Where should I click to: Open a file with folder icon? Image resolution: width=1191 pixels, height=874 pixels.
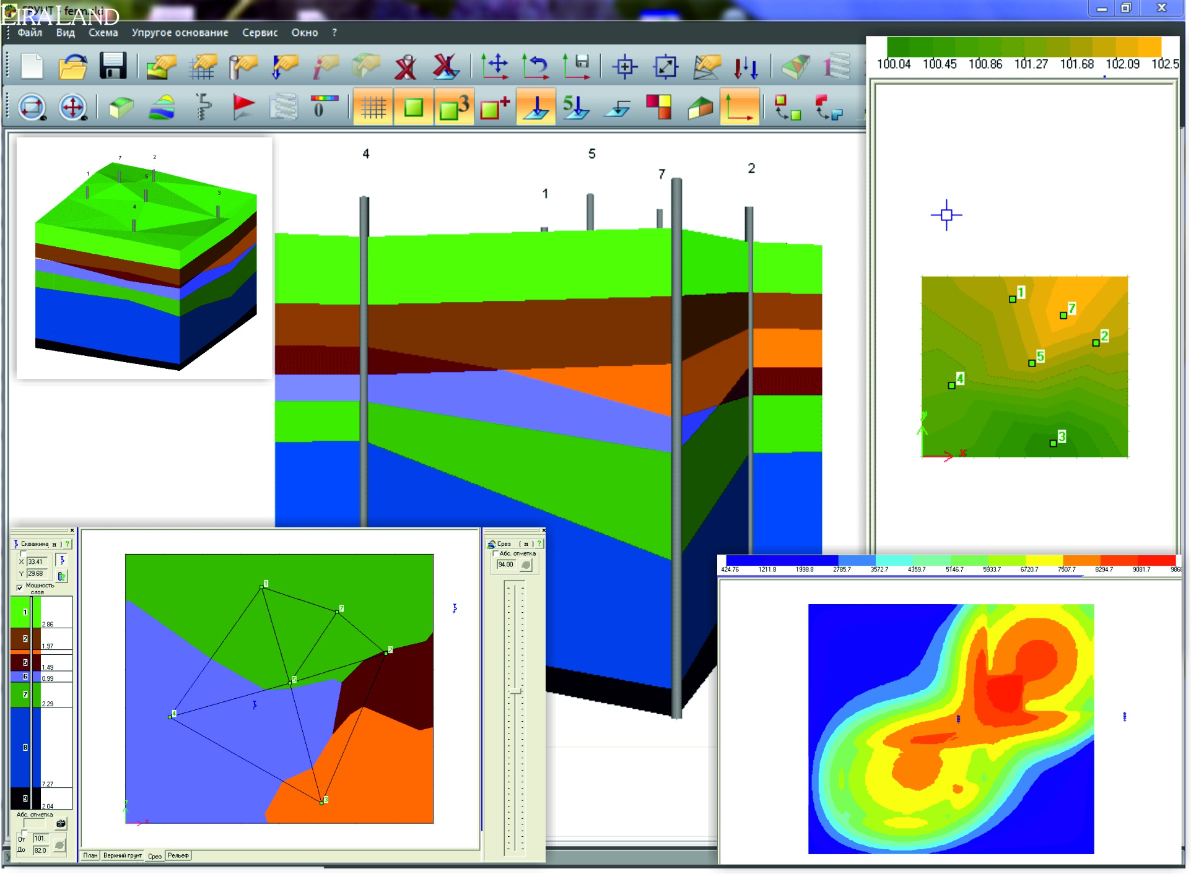(72, 66)
